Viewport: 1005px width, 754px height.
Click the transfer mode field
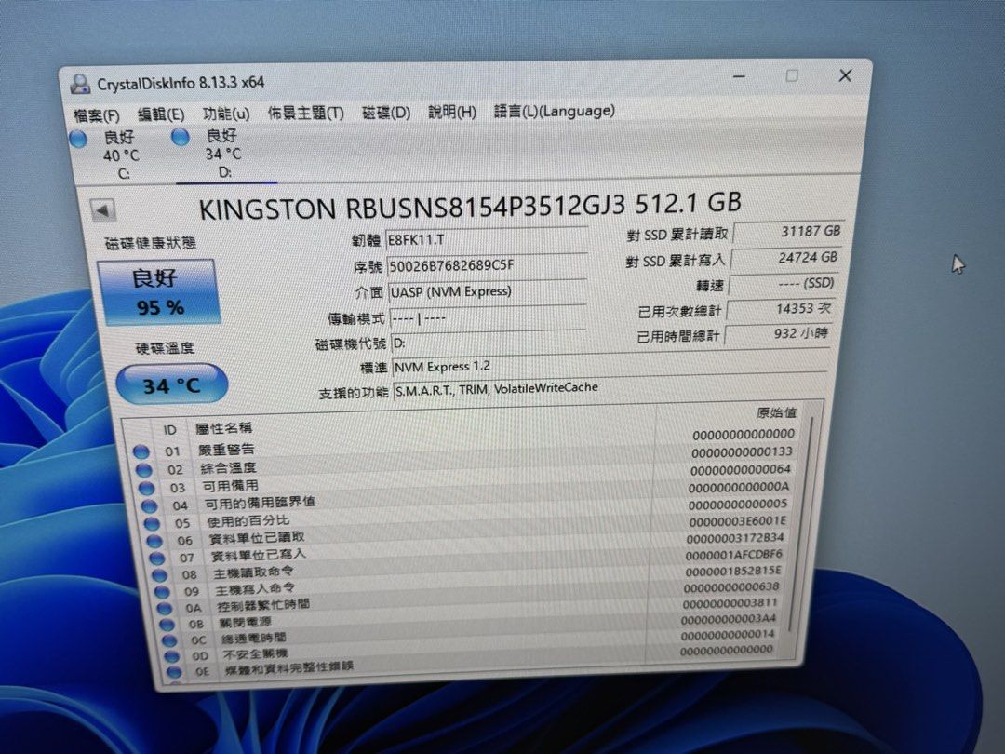pyautogui.click(x=487, y=318)
